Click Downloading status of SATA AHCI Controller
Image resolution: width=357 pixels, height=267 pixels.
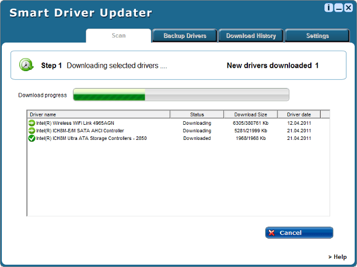[197, 131]
